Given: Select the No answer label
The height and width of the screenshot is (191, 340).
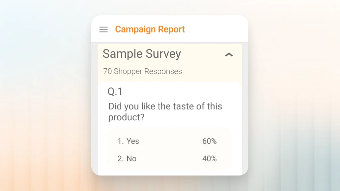Looking at the screenshot, I should pyautogui.click(x=131, y=159).
